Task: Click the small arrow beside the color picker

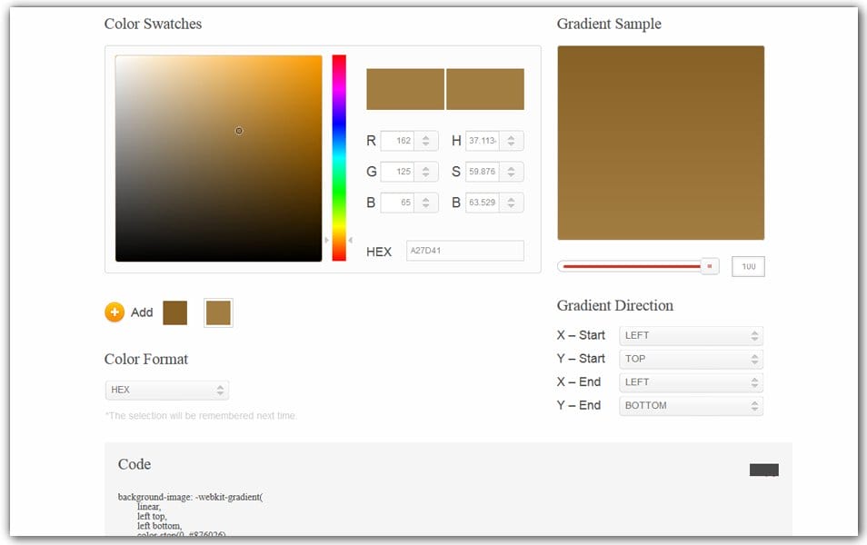Action: point(326,241)
